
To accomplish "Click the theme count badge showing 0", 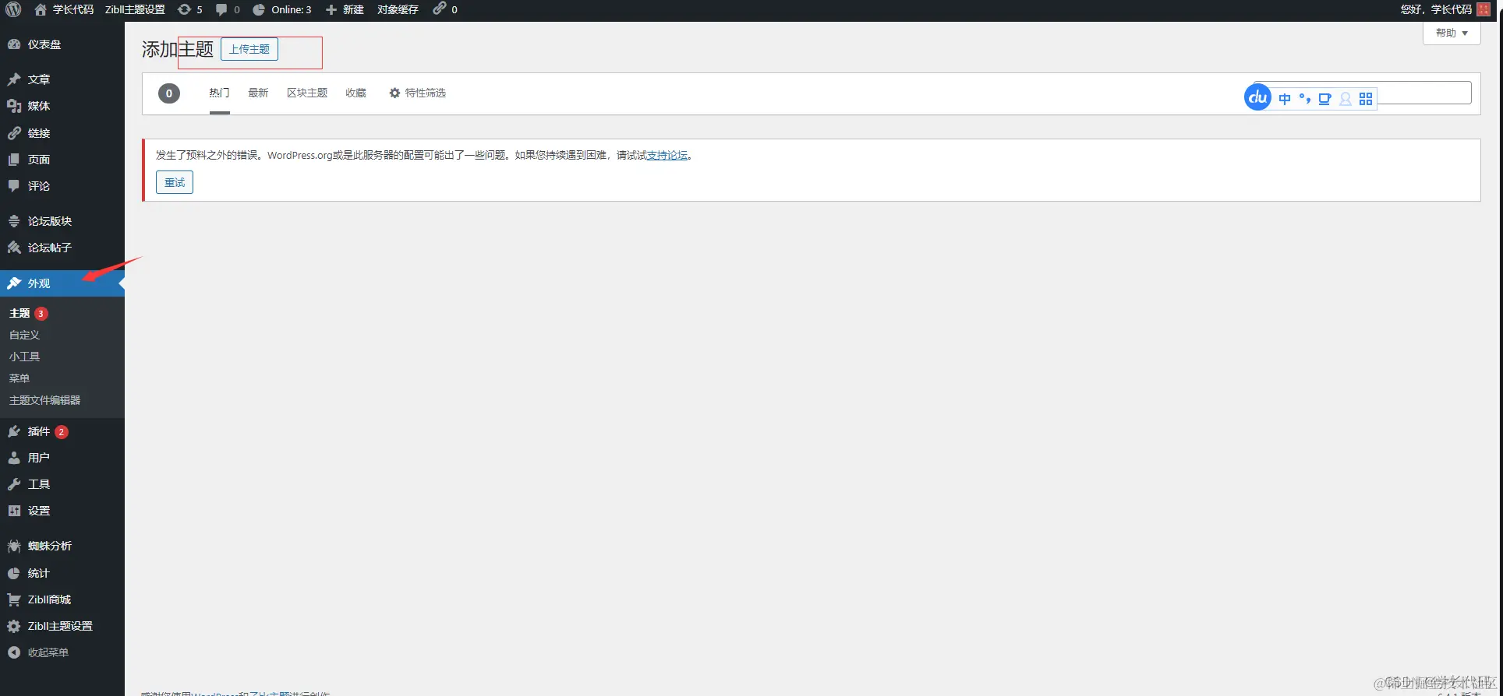I will [x=169, y=93].
